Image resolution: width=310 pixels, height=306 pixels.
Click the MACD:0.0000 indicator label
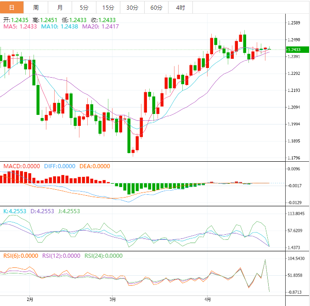point(22,166)
